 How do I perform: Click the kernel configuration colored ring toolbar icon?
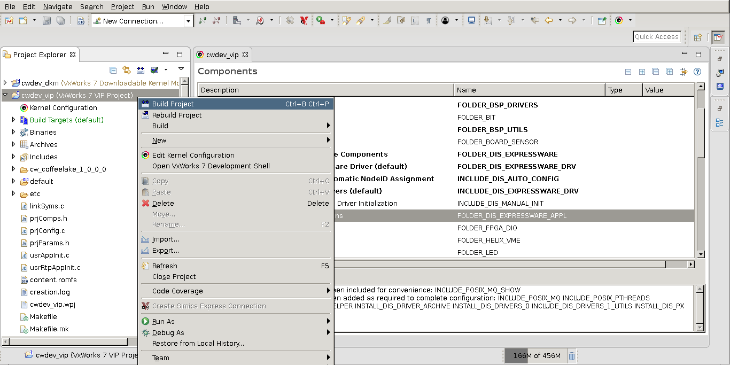coord(618,21)
